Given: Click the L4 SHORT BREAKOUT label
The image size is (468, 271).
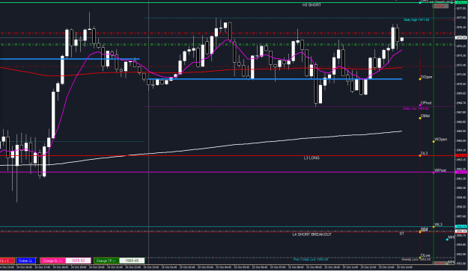Looking at the screenshot, I should tap(312, 234).
